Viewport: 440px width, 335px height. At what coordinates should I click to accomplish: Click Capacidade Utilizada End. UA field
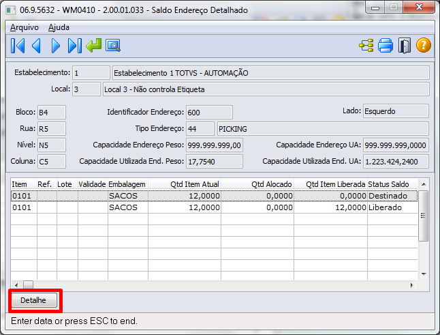[x=396, y=161]
